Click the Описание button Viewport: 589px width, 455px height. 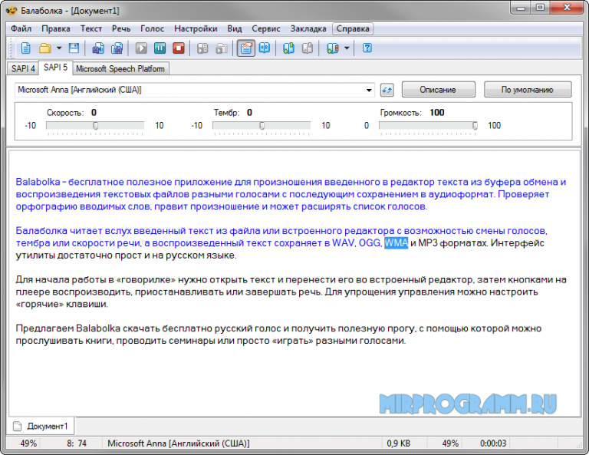438,90
